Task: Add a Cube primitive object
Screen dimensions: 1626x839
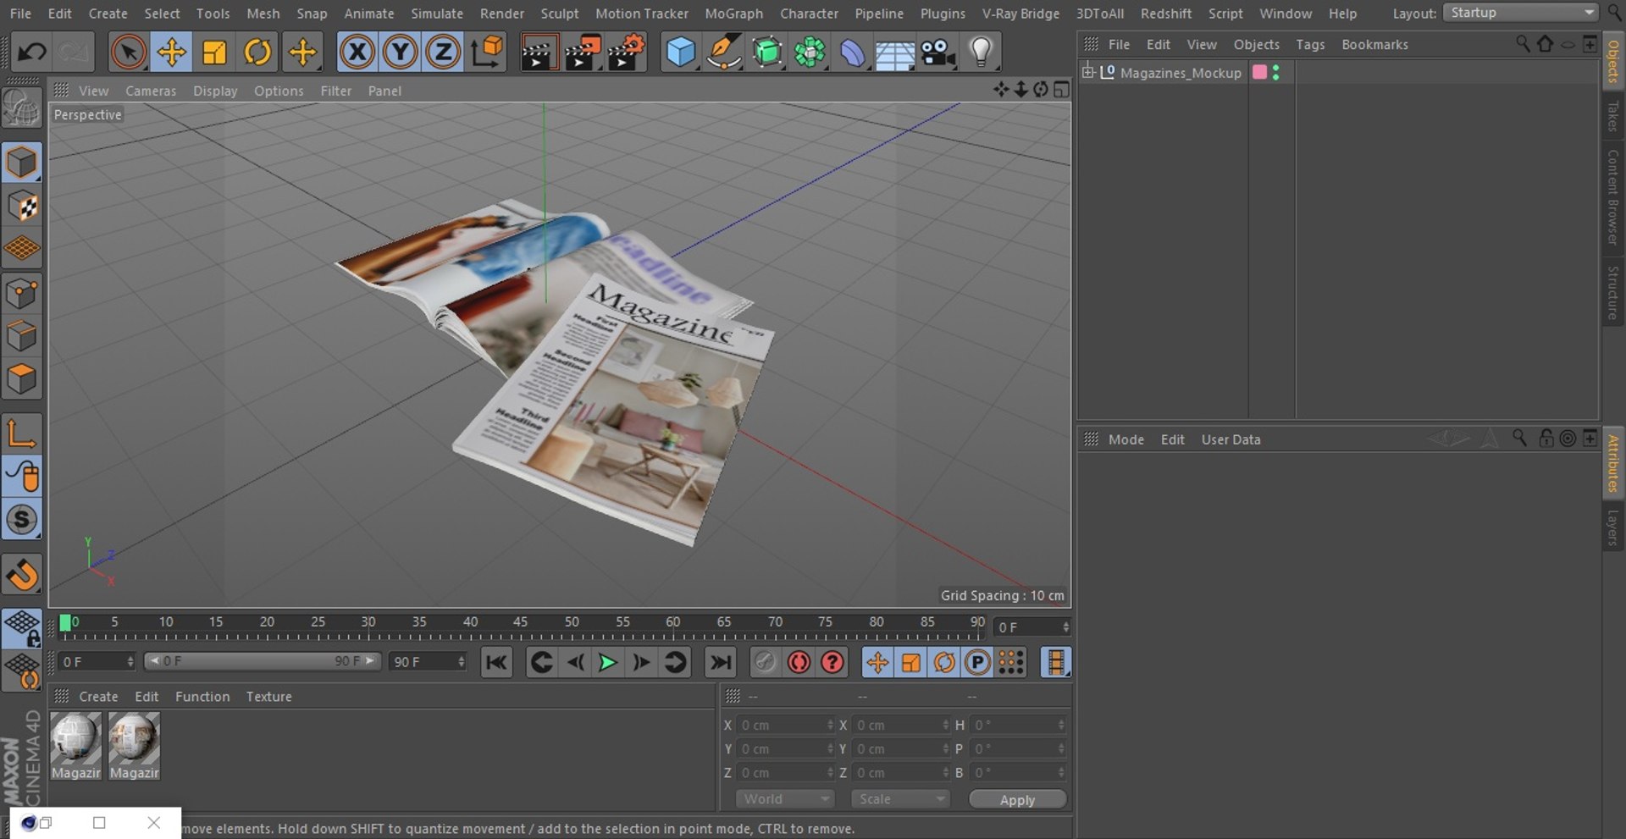Action: click(x=681, y=52)
